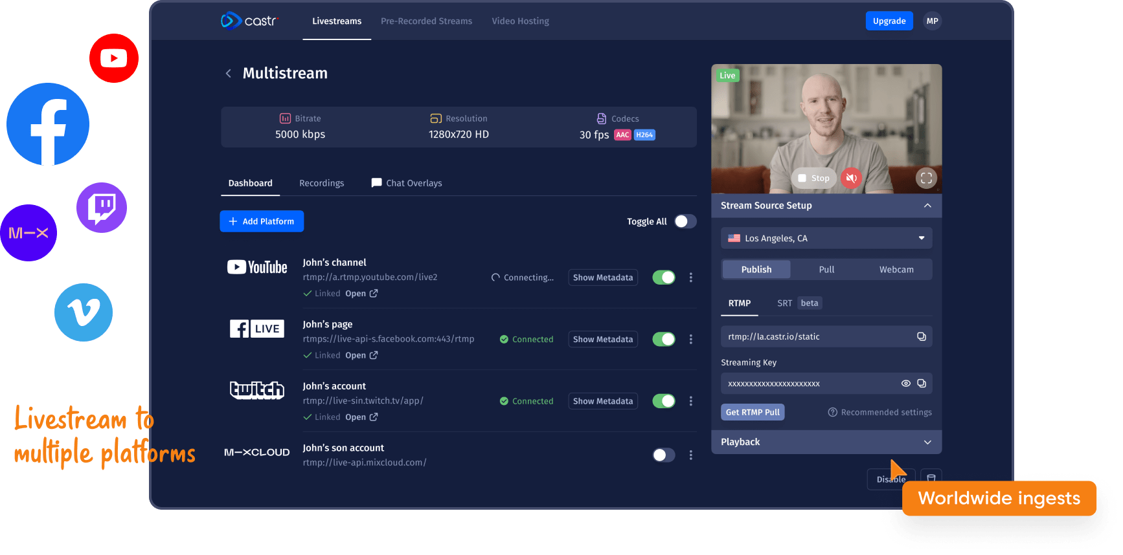Click the YouTube platform logo
The height and width of the screenshot is (555, 1123).
(257, 267)
